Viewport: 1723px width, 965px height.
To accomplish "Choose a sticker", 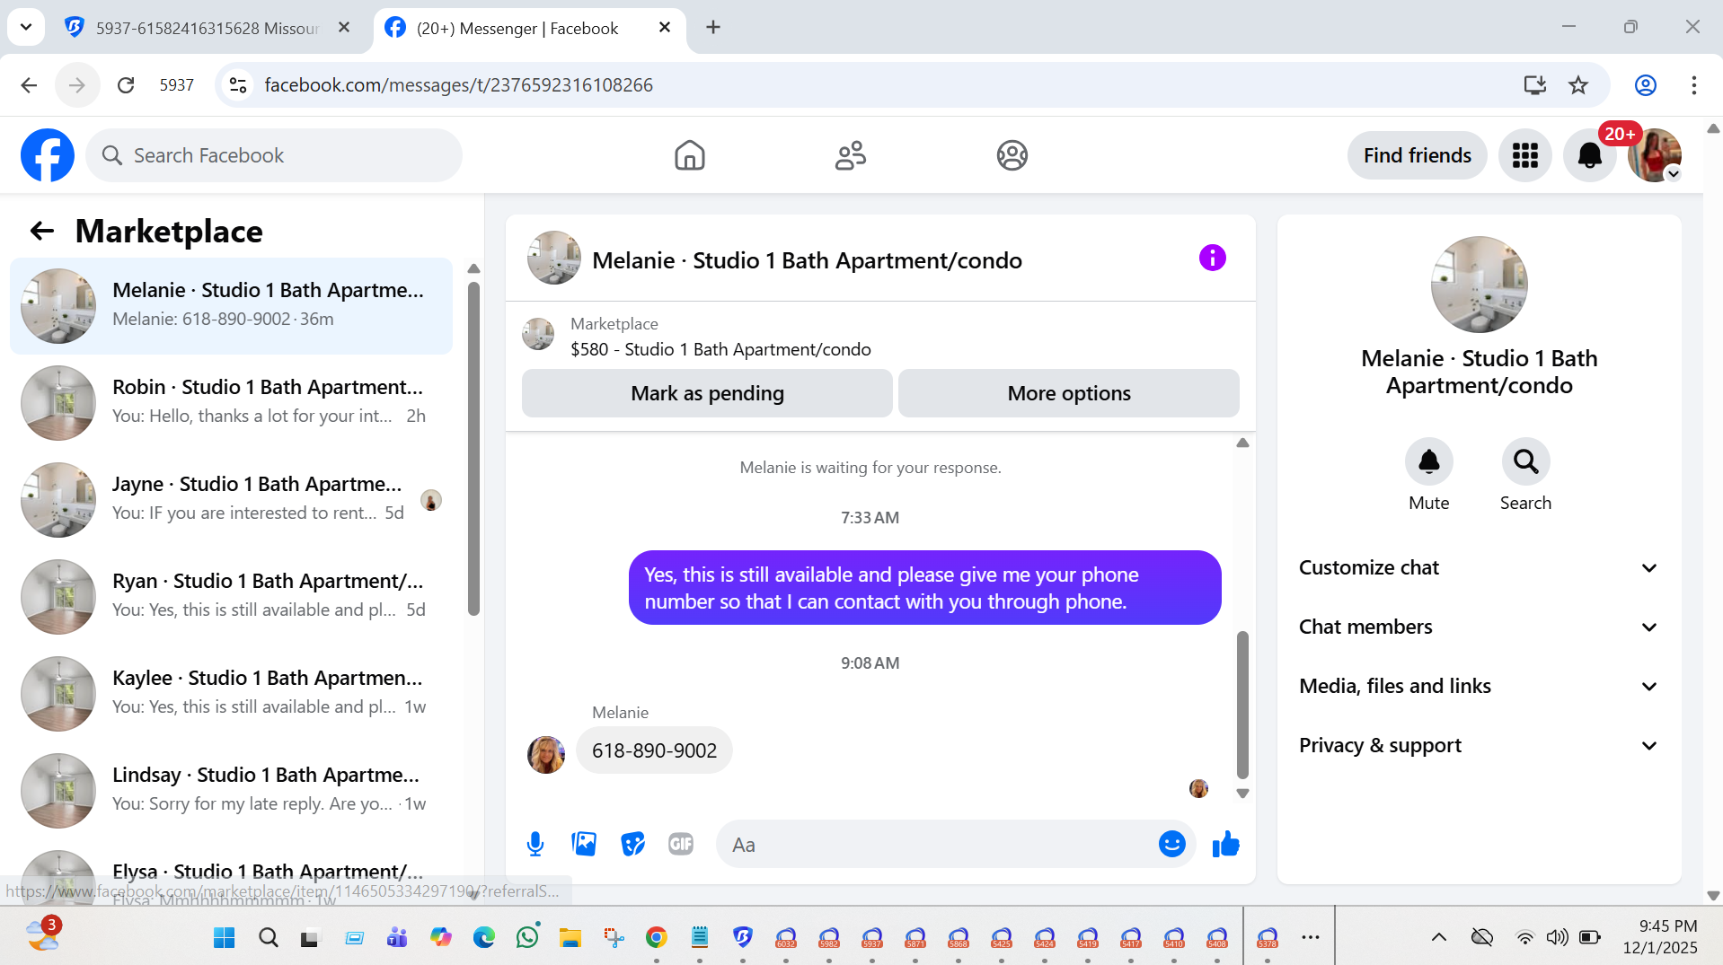I will point(632,844).
